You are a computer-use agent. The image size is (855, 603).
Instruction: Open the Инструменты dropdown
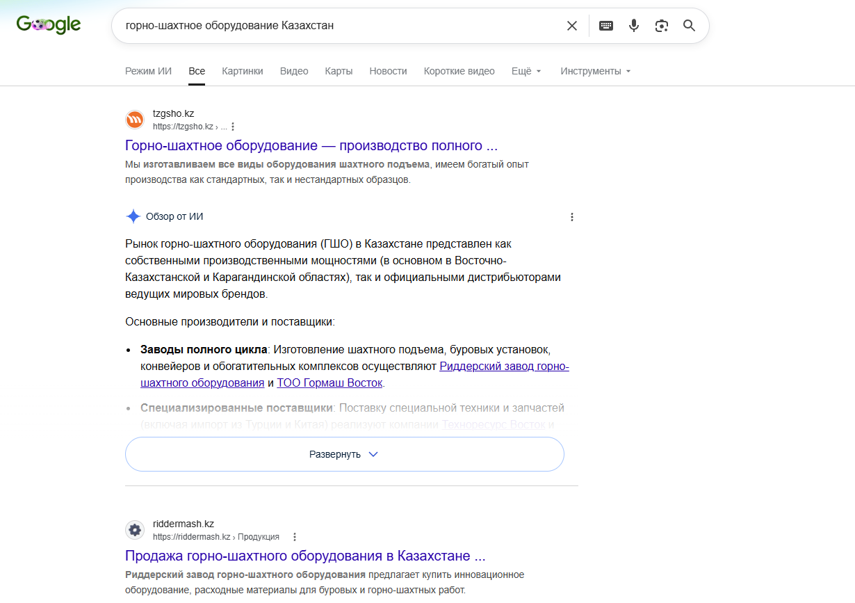[596, 71]
